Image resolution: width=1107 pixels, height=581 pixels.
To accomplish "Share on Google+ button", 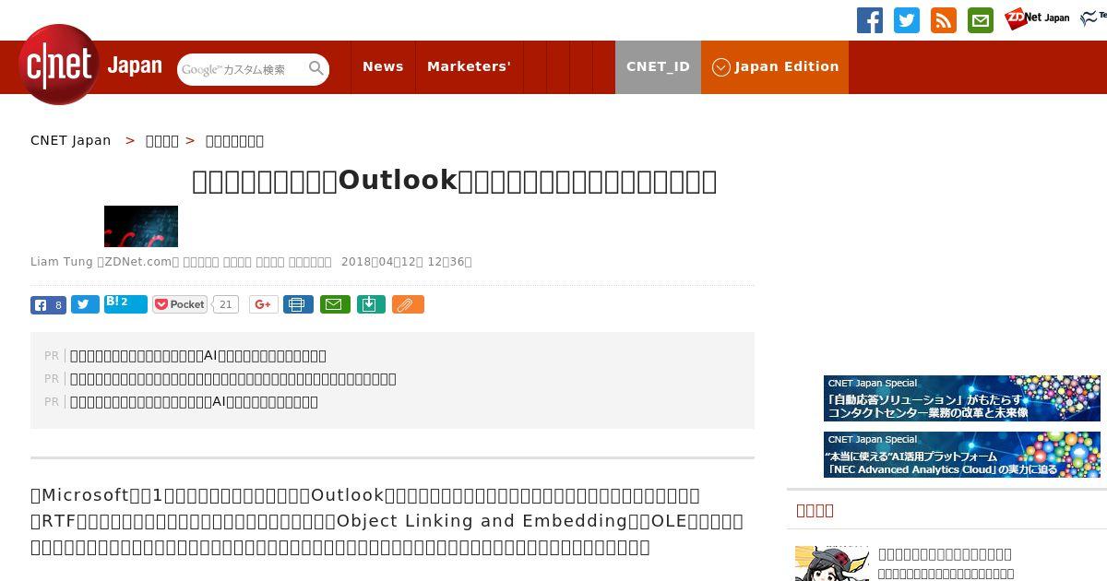I will (x=263, y=304).
